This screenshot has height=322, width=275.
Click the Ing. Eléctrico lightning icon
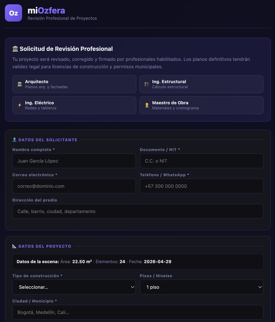(20, 105)
